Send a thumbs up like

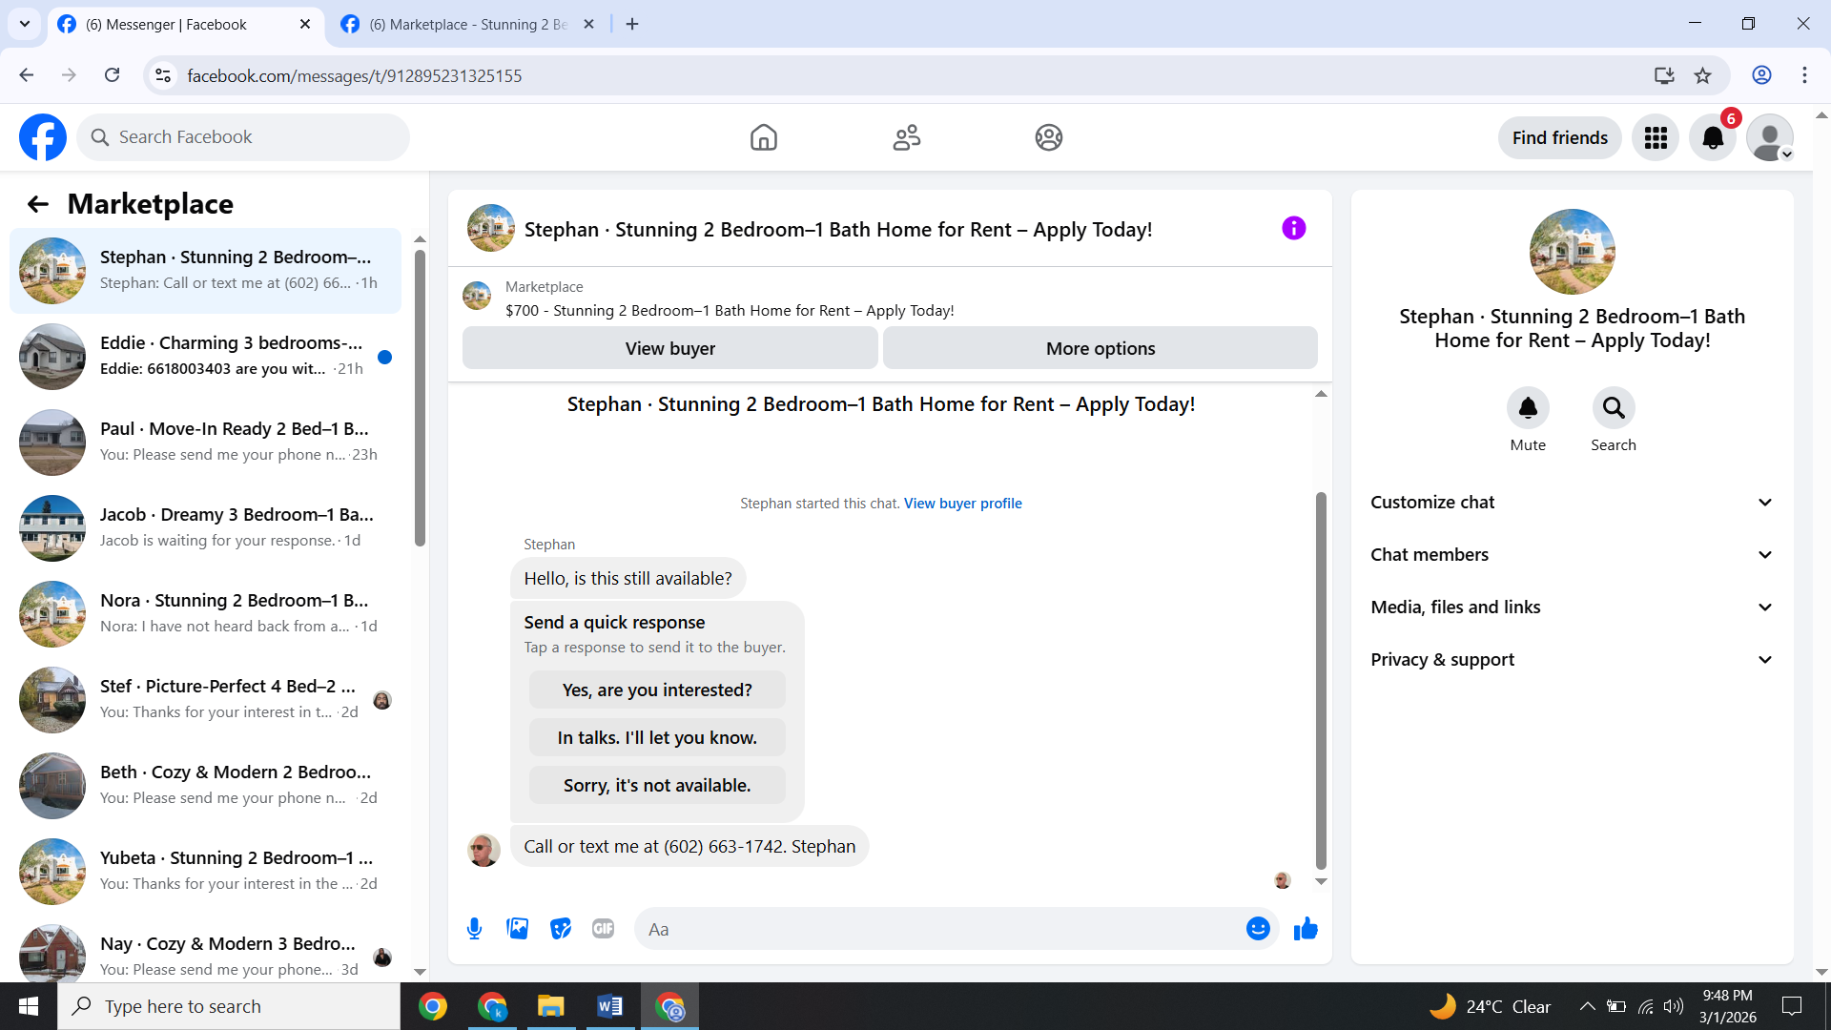point(1306,929)
